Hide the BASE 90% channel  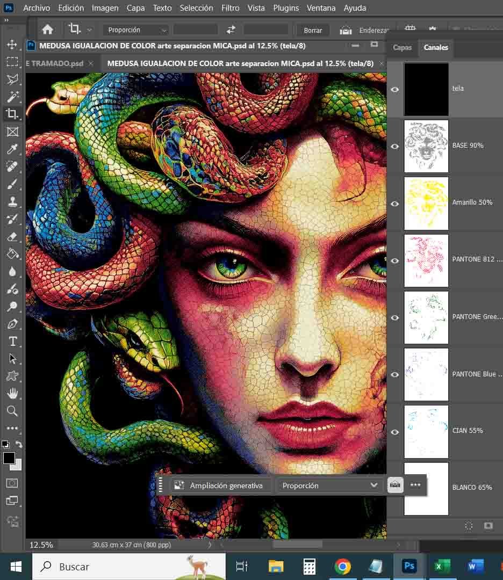coord(395,146)
